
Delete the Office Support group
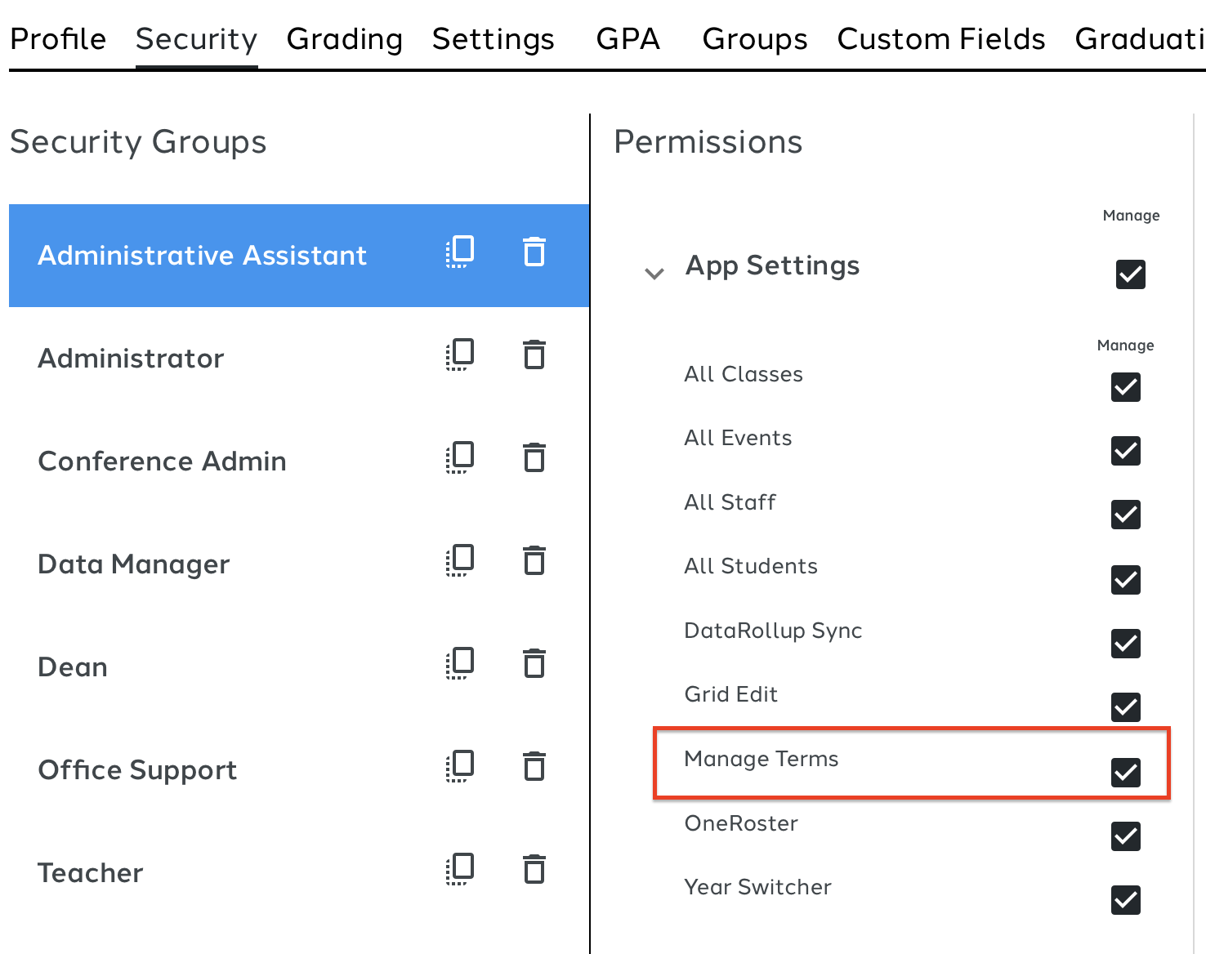534,767
